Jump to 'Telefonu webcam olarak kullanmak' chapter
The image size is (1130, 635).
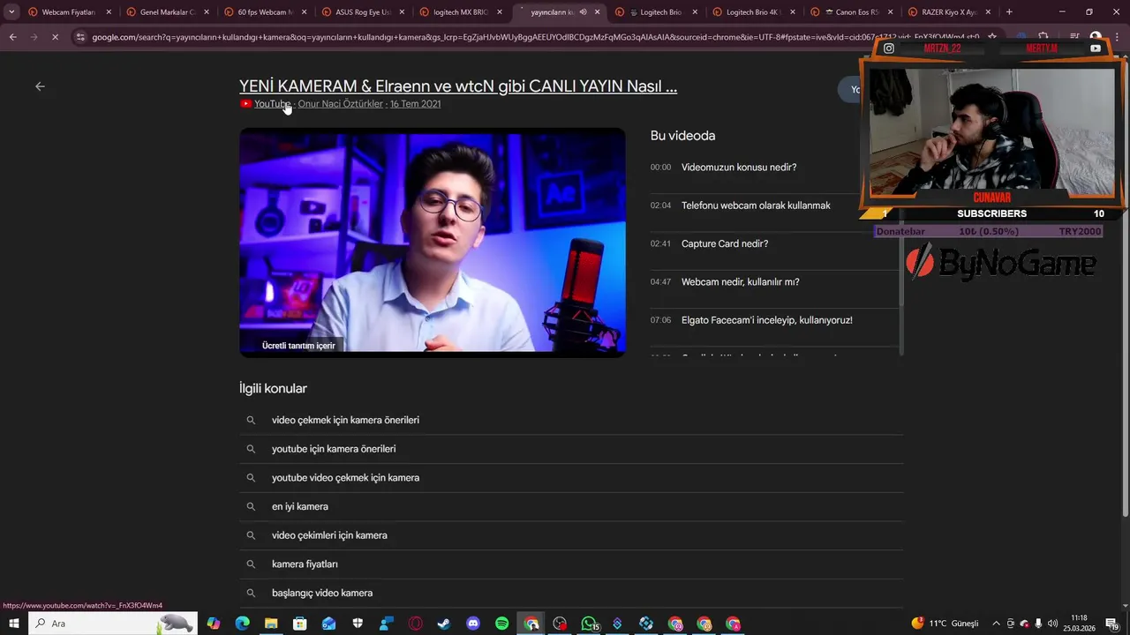756,205
